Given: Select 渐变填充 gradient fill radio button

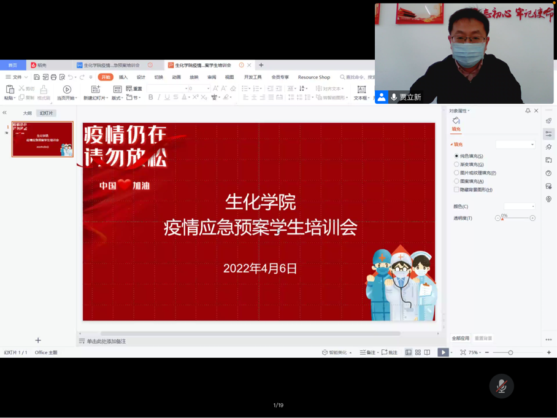Looking at the screenshot, I should point(456,164).
